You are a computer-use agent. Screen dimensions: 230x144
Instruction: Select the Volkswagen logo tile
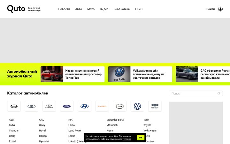click(137, 106)
